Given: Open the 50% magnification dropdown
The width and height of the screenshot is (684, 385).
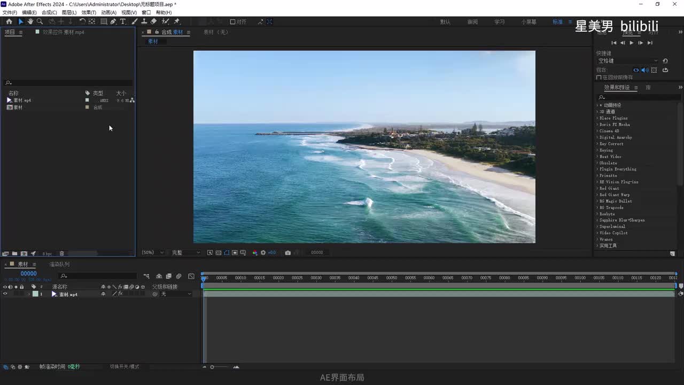Looking at the screenshot, I should [x=152, y=252].
